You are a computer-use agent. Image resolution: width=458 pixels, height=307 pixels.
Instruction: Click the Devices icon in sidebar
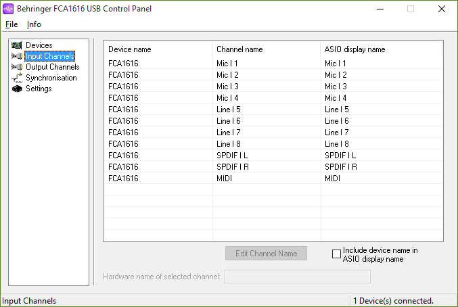point(17,45)
